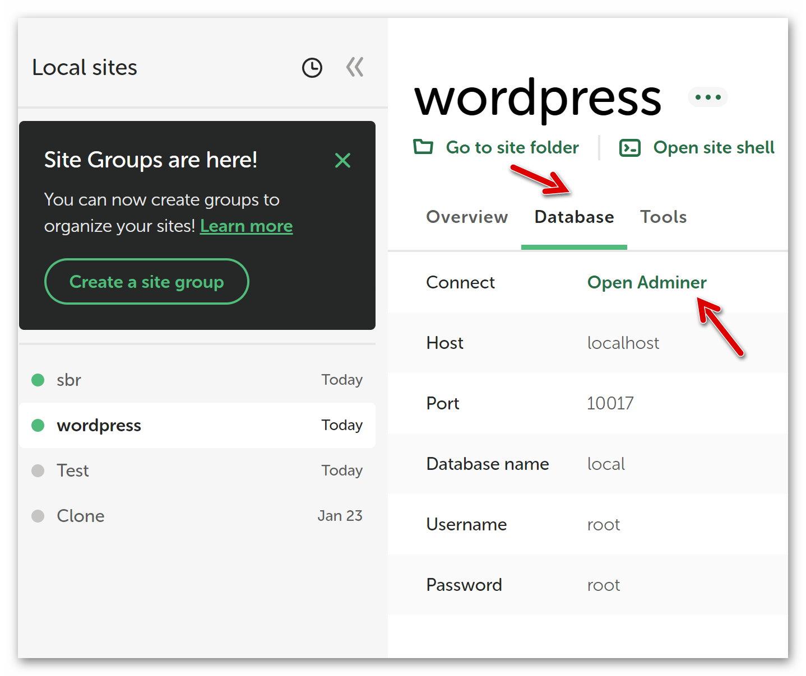Select the Test site in list
This screenshot has width=806, height=676.
pos(73,470)
